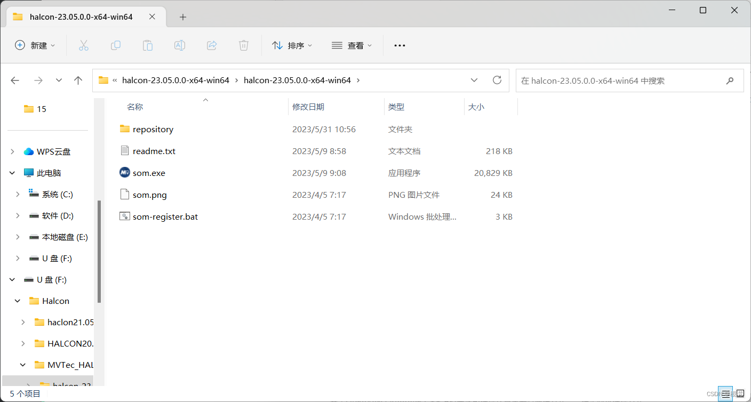This screenshot has width=751, height=402.
Task: Select the som-register.bat file icon
Action: coord(125,216)
